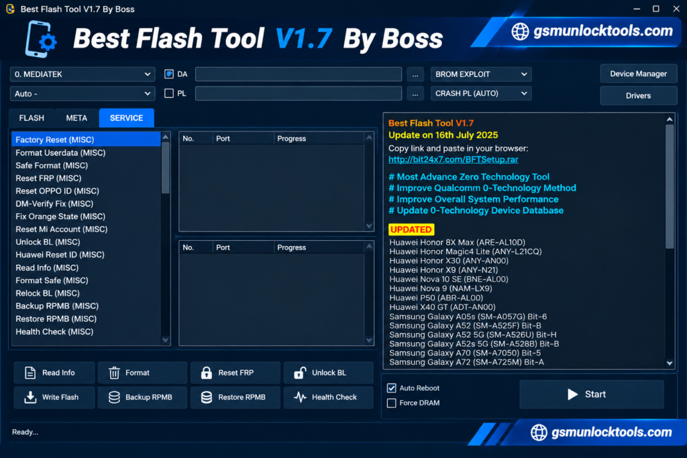The width and height of the screenshot is (687, 458).
Task: Select Reset OPPO ID (MISC)
Action: [86, 191]
